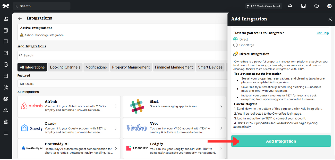This screenshot has height=160, width=335.
Task: Open the task list clipboard icon in sidebar
Action: coord(6,53)
